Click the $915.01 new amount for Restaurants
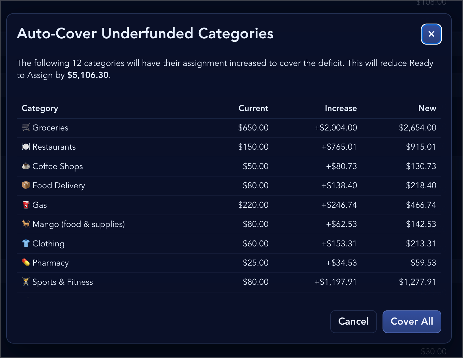 [421, 147]
